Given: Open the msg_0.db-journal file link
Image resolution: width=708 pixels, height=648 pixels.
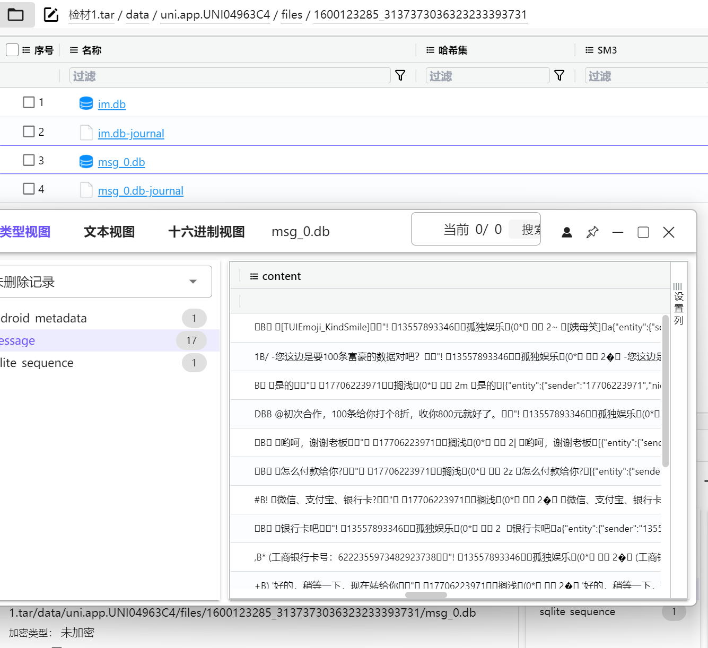Looking at the screenshot, I should tap(141, 190).
